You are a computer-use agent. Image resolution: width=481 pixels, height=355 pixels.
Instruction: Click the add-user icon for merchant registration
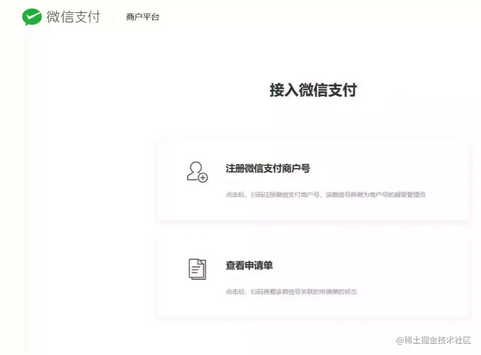pos(197,172)
